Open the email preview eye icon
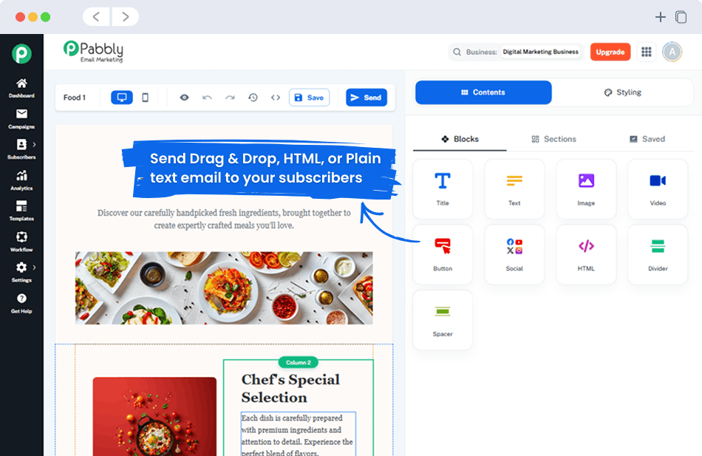702x456 pixels. tap(184, 97)
